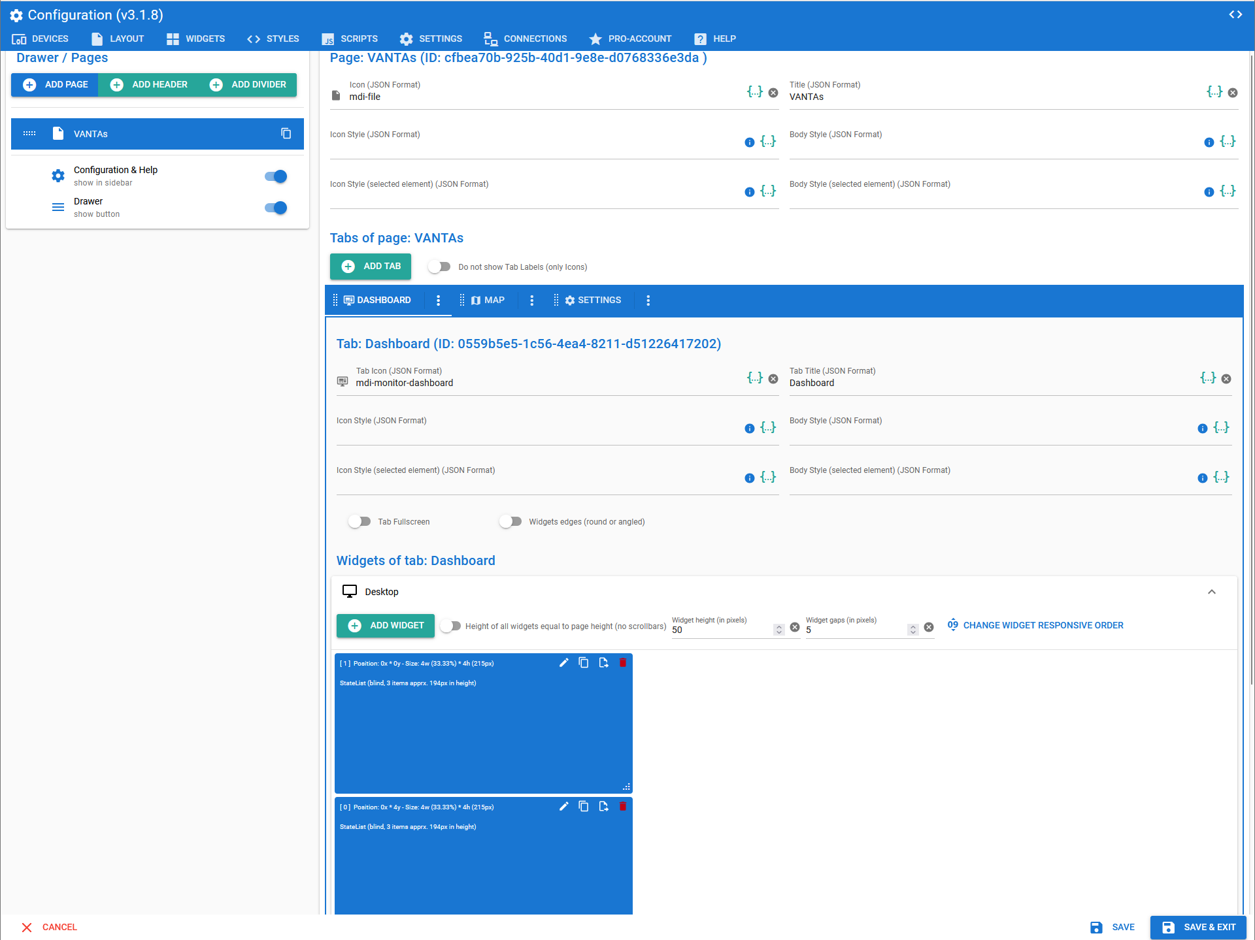The height and width of the screenshot is (940, 1255).
Task: Click the Add Tab button
Action: 371,266
